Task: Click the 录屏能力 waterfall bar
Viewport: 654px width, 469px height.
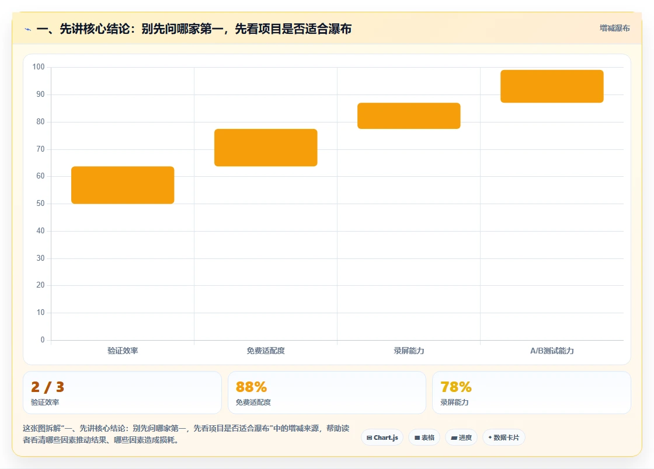Action: 409,116
